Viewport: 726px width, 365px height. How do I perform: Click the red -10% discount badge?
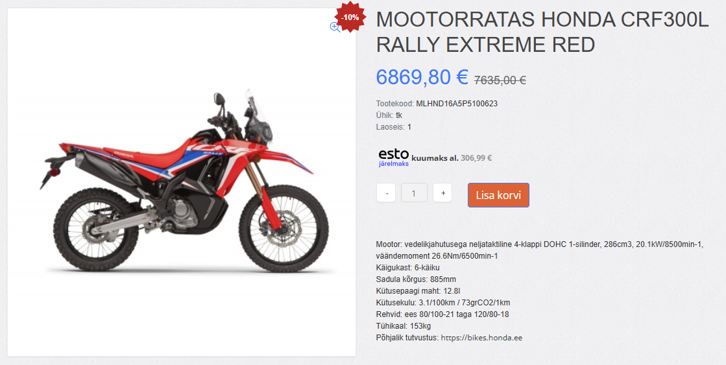pos(350,18)
